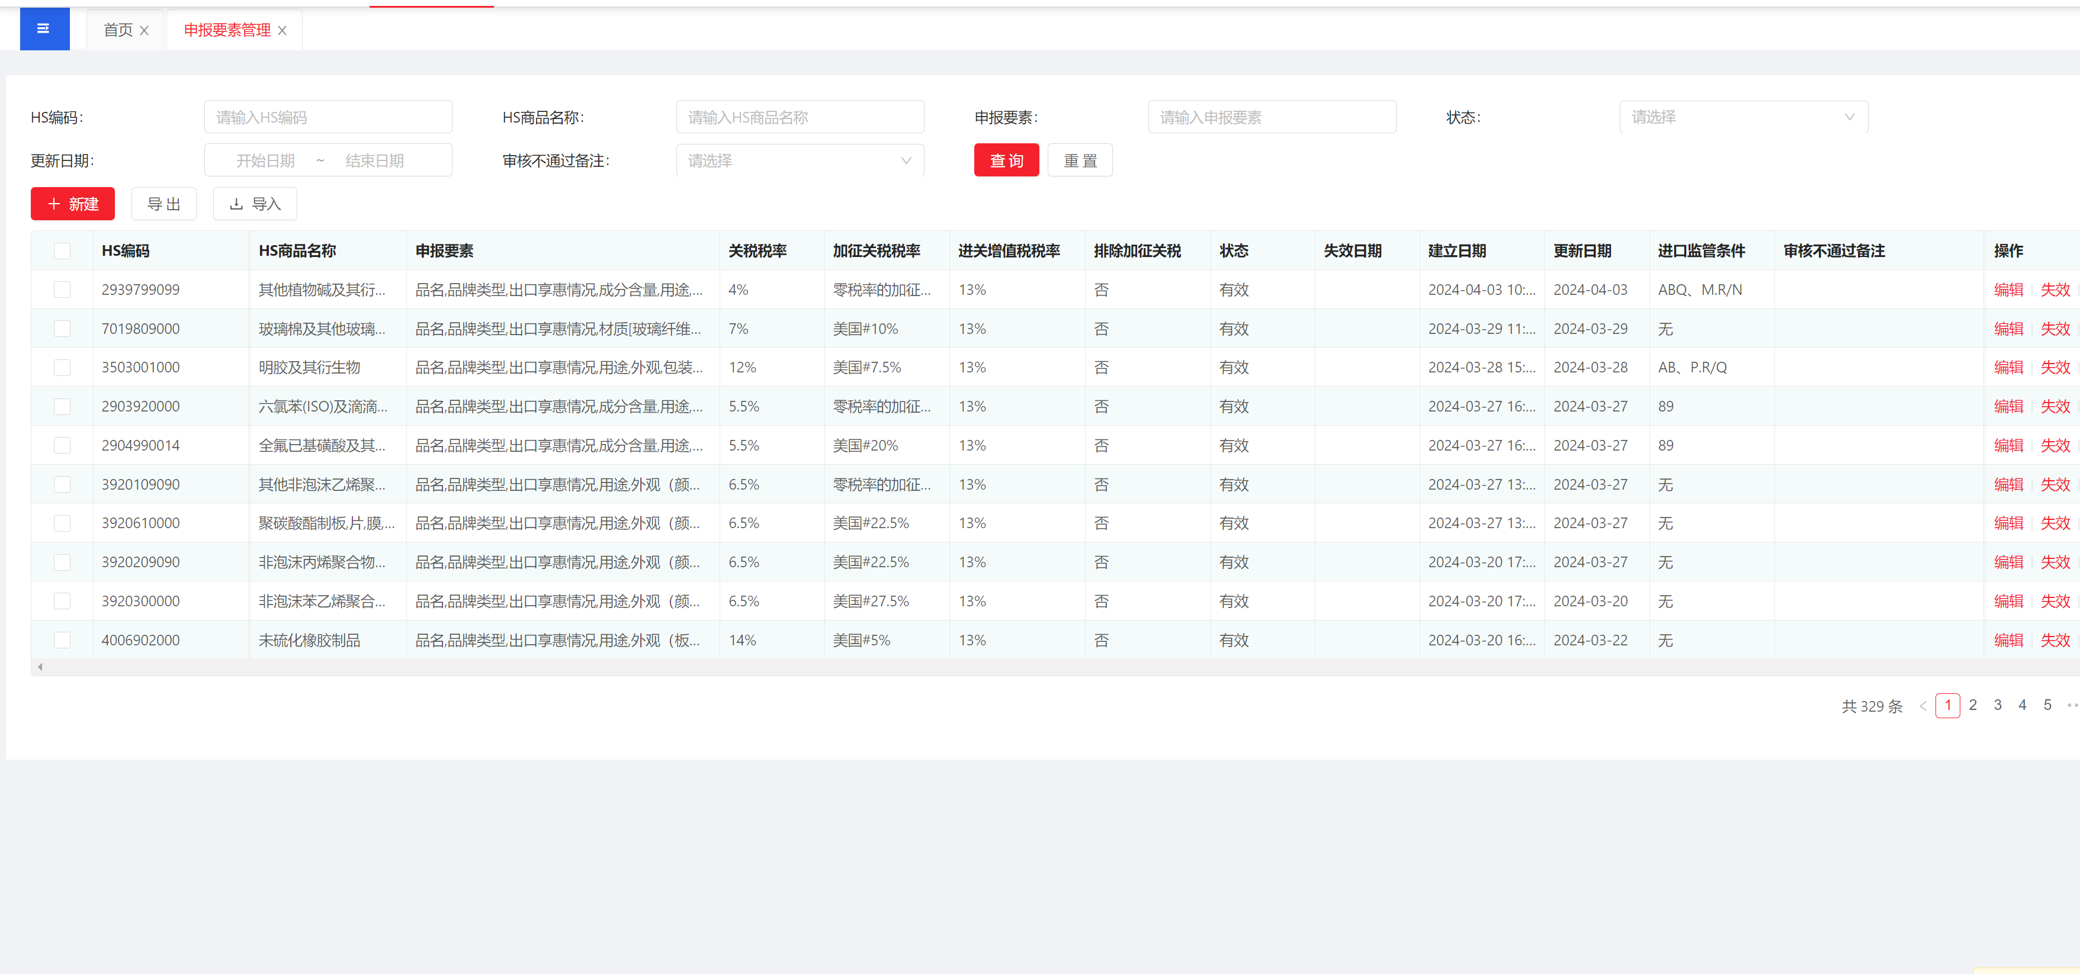Invalidate the 2939799099 row with 失效
This screenshot has width=2080, height=974.
pos(2055,290)
